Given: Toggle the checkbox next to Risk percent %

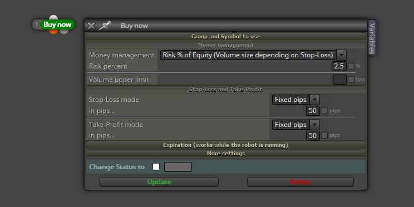Looking at the screenshot, I should (351, 66).
